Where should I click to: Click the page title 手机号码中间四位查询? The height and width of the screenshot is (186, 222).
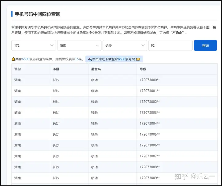tap(38, 14)
